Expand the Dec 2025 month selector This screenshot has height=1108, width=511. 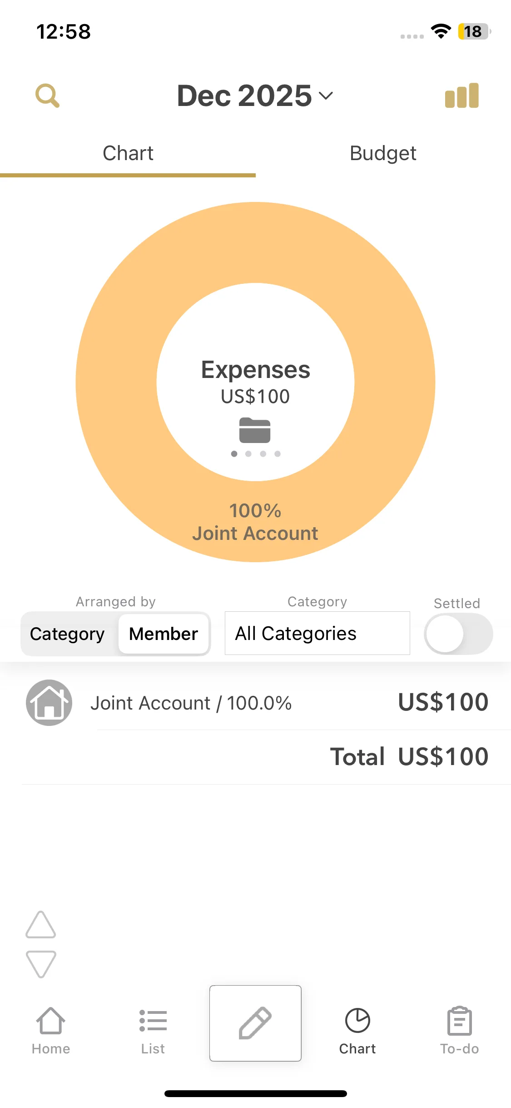pyautogui.click(x=255, y=96)
